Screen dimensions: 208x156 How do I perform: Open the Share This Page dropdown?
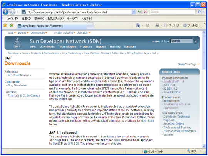click(x=188, y=64)
